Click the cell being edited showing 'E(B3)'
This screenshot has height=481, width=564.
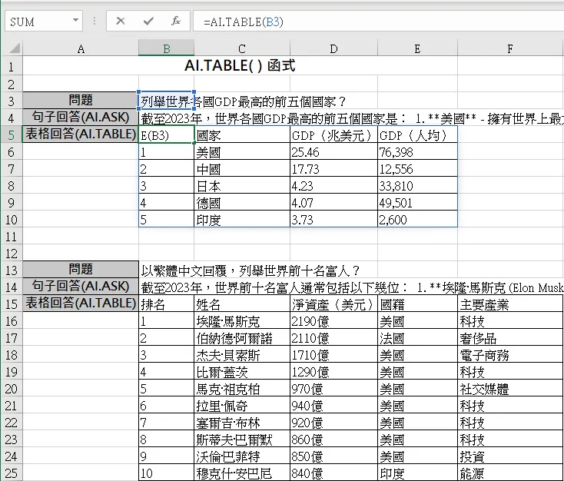pos(166,134)
